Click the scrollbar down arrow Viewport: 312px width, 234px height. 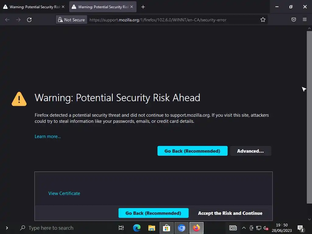click(309, 219)
